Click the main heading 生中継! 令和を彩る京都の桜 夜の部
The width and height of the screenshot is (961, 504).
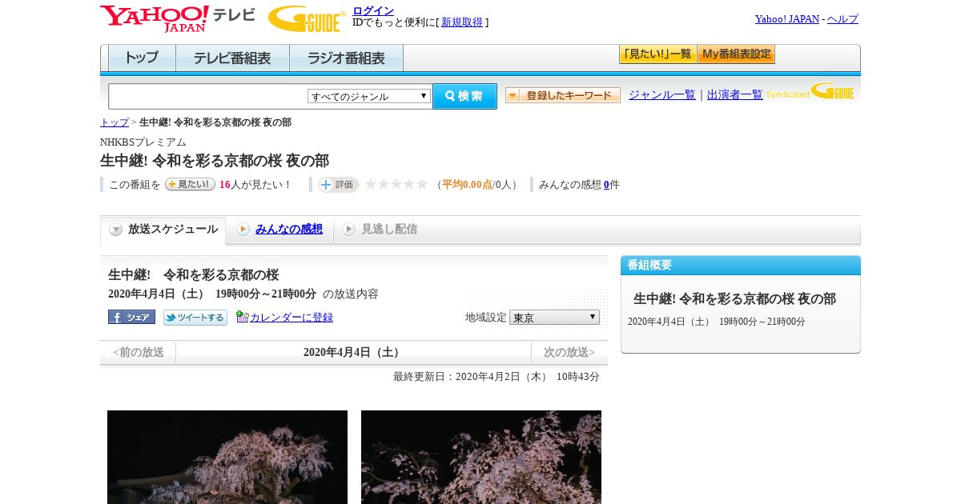pos(215,161)
